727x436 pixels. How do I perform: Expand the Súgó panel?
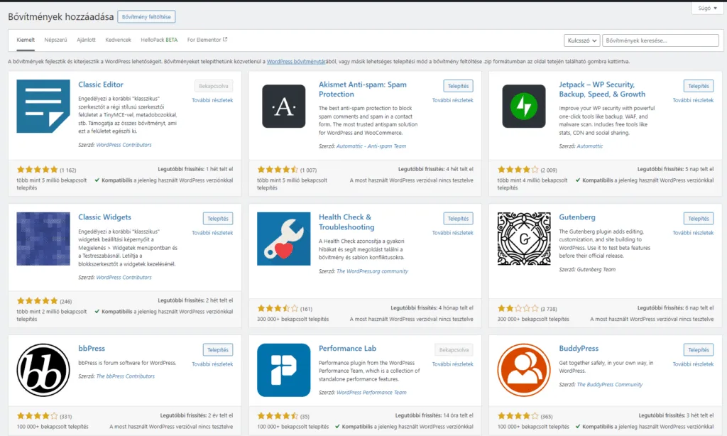click(706, 8)
